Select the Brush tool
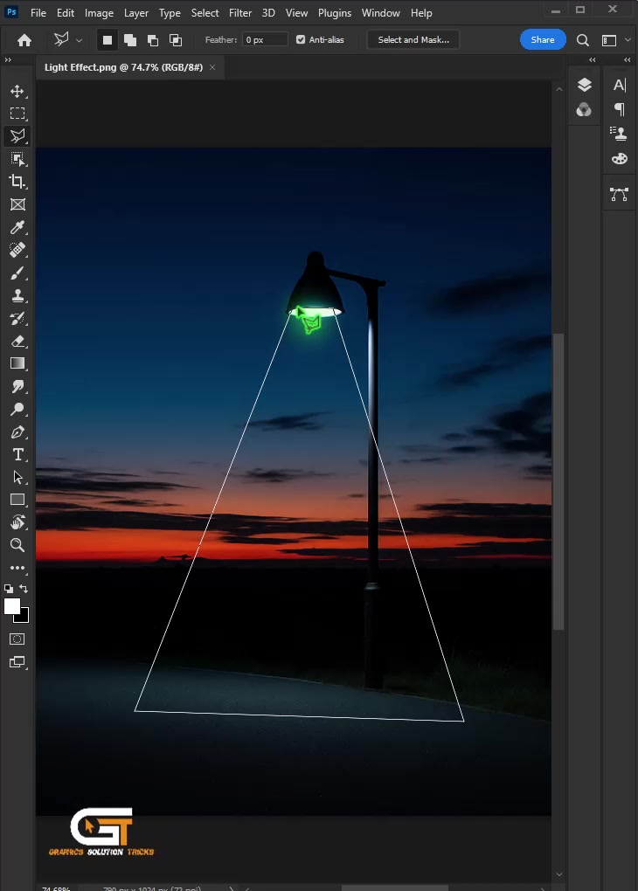Image resolution: width=638 pixels, height=891 pixels. [x=17, y=273]
